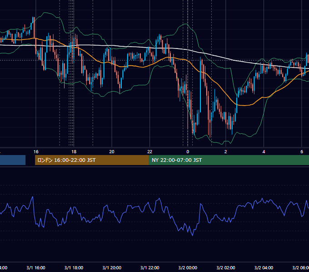309x272 pixels.
Task: Select the "0" midnight label on upper axis
Action: coord(188,152)
